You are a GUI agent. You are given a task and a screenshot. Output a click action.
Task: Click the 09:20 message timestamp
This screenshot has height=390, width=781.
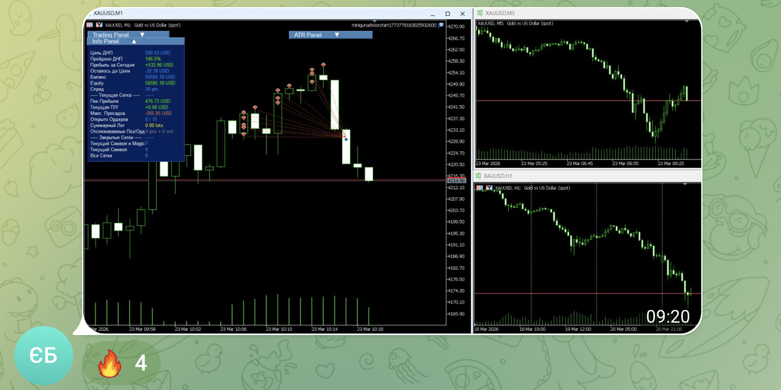668,317
